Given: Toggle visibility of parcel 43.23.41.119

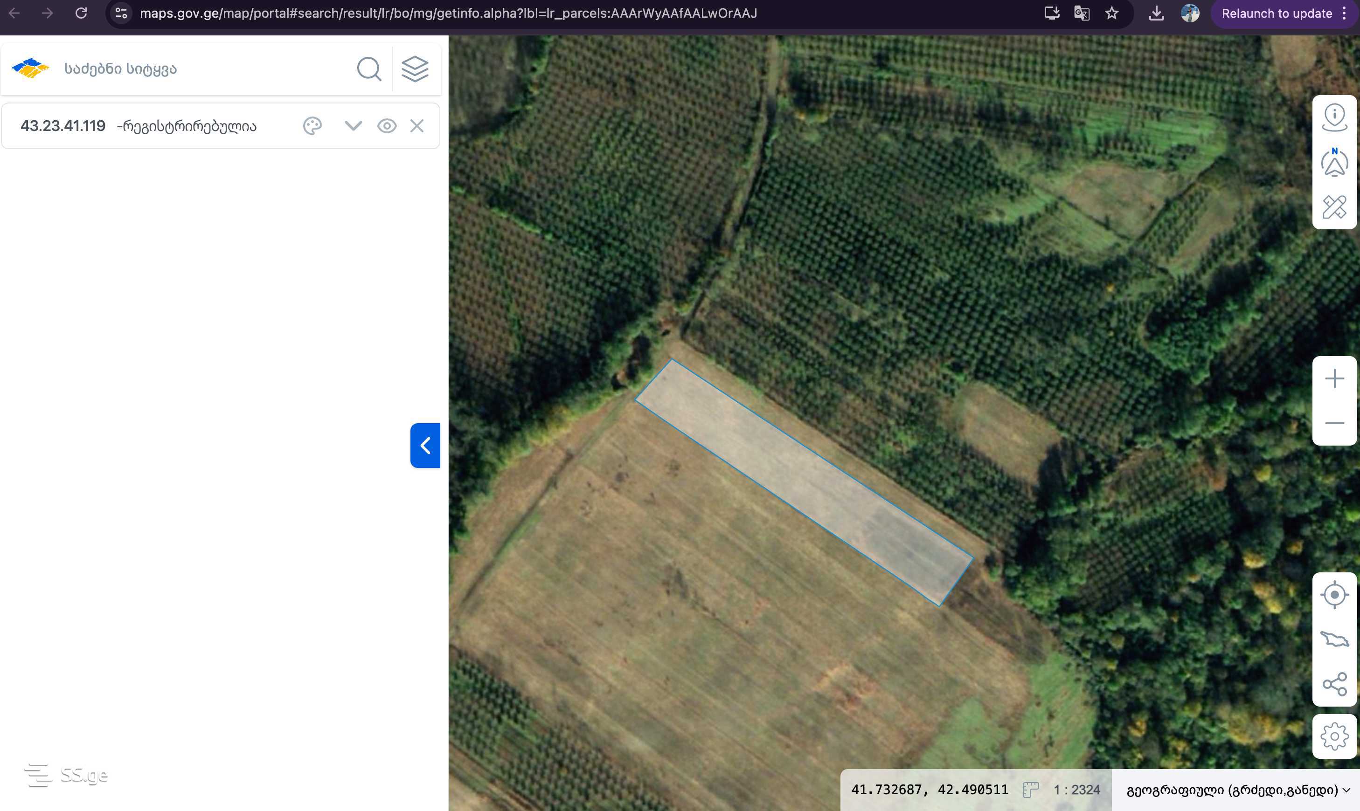Looking at the screenshot, I should click(387, 126).
